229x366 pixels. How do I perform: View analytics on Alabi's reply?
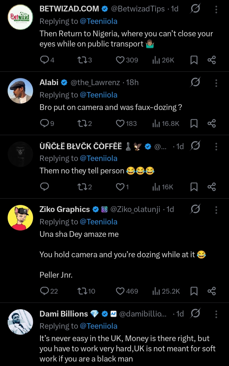[x=156, y=123]
